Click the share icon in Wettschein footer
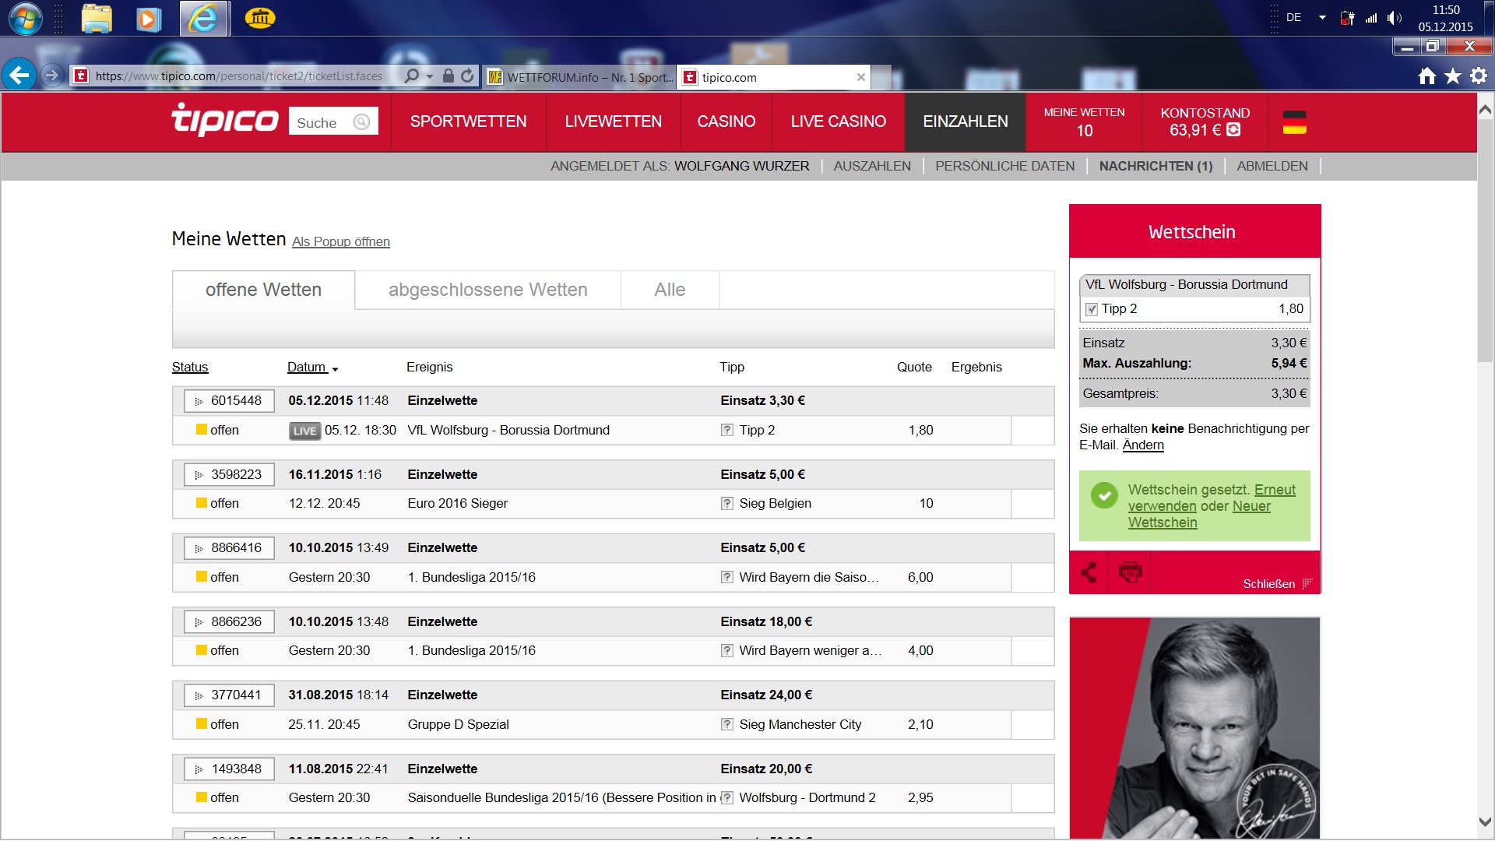Screen dimensions: 1495x841 (x=1089, y=572)
